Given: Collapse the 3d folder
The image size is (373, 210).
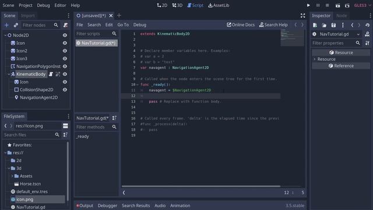Looking at the screenshot, I should tap(9, 168).
